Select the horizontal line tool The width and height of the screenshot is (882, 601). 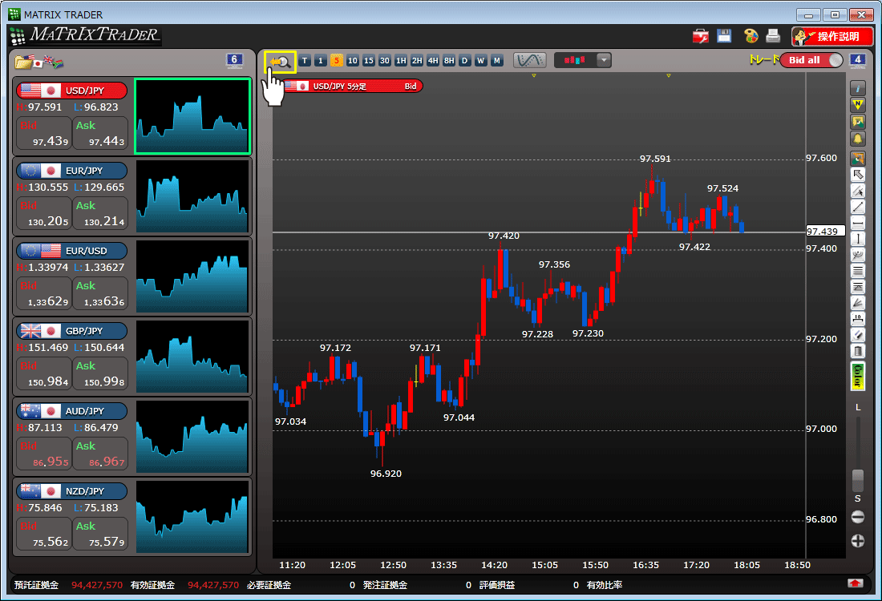click(x=858, y=224)
